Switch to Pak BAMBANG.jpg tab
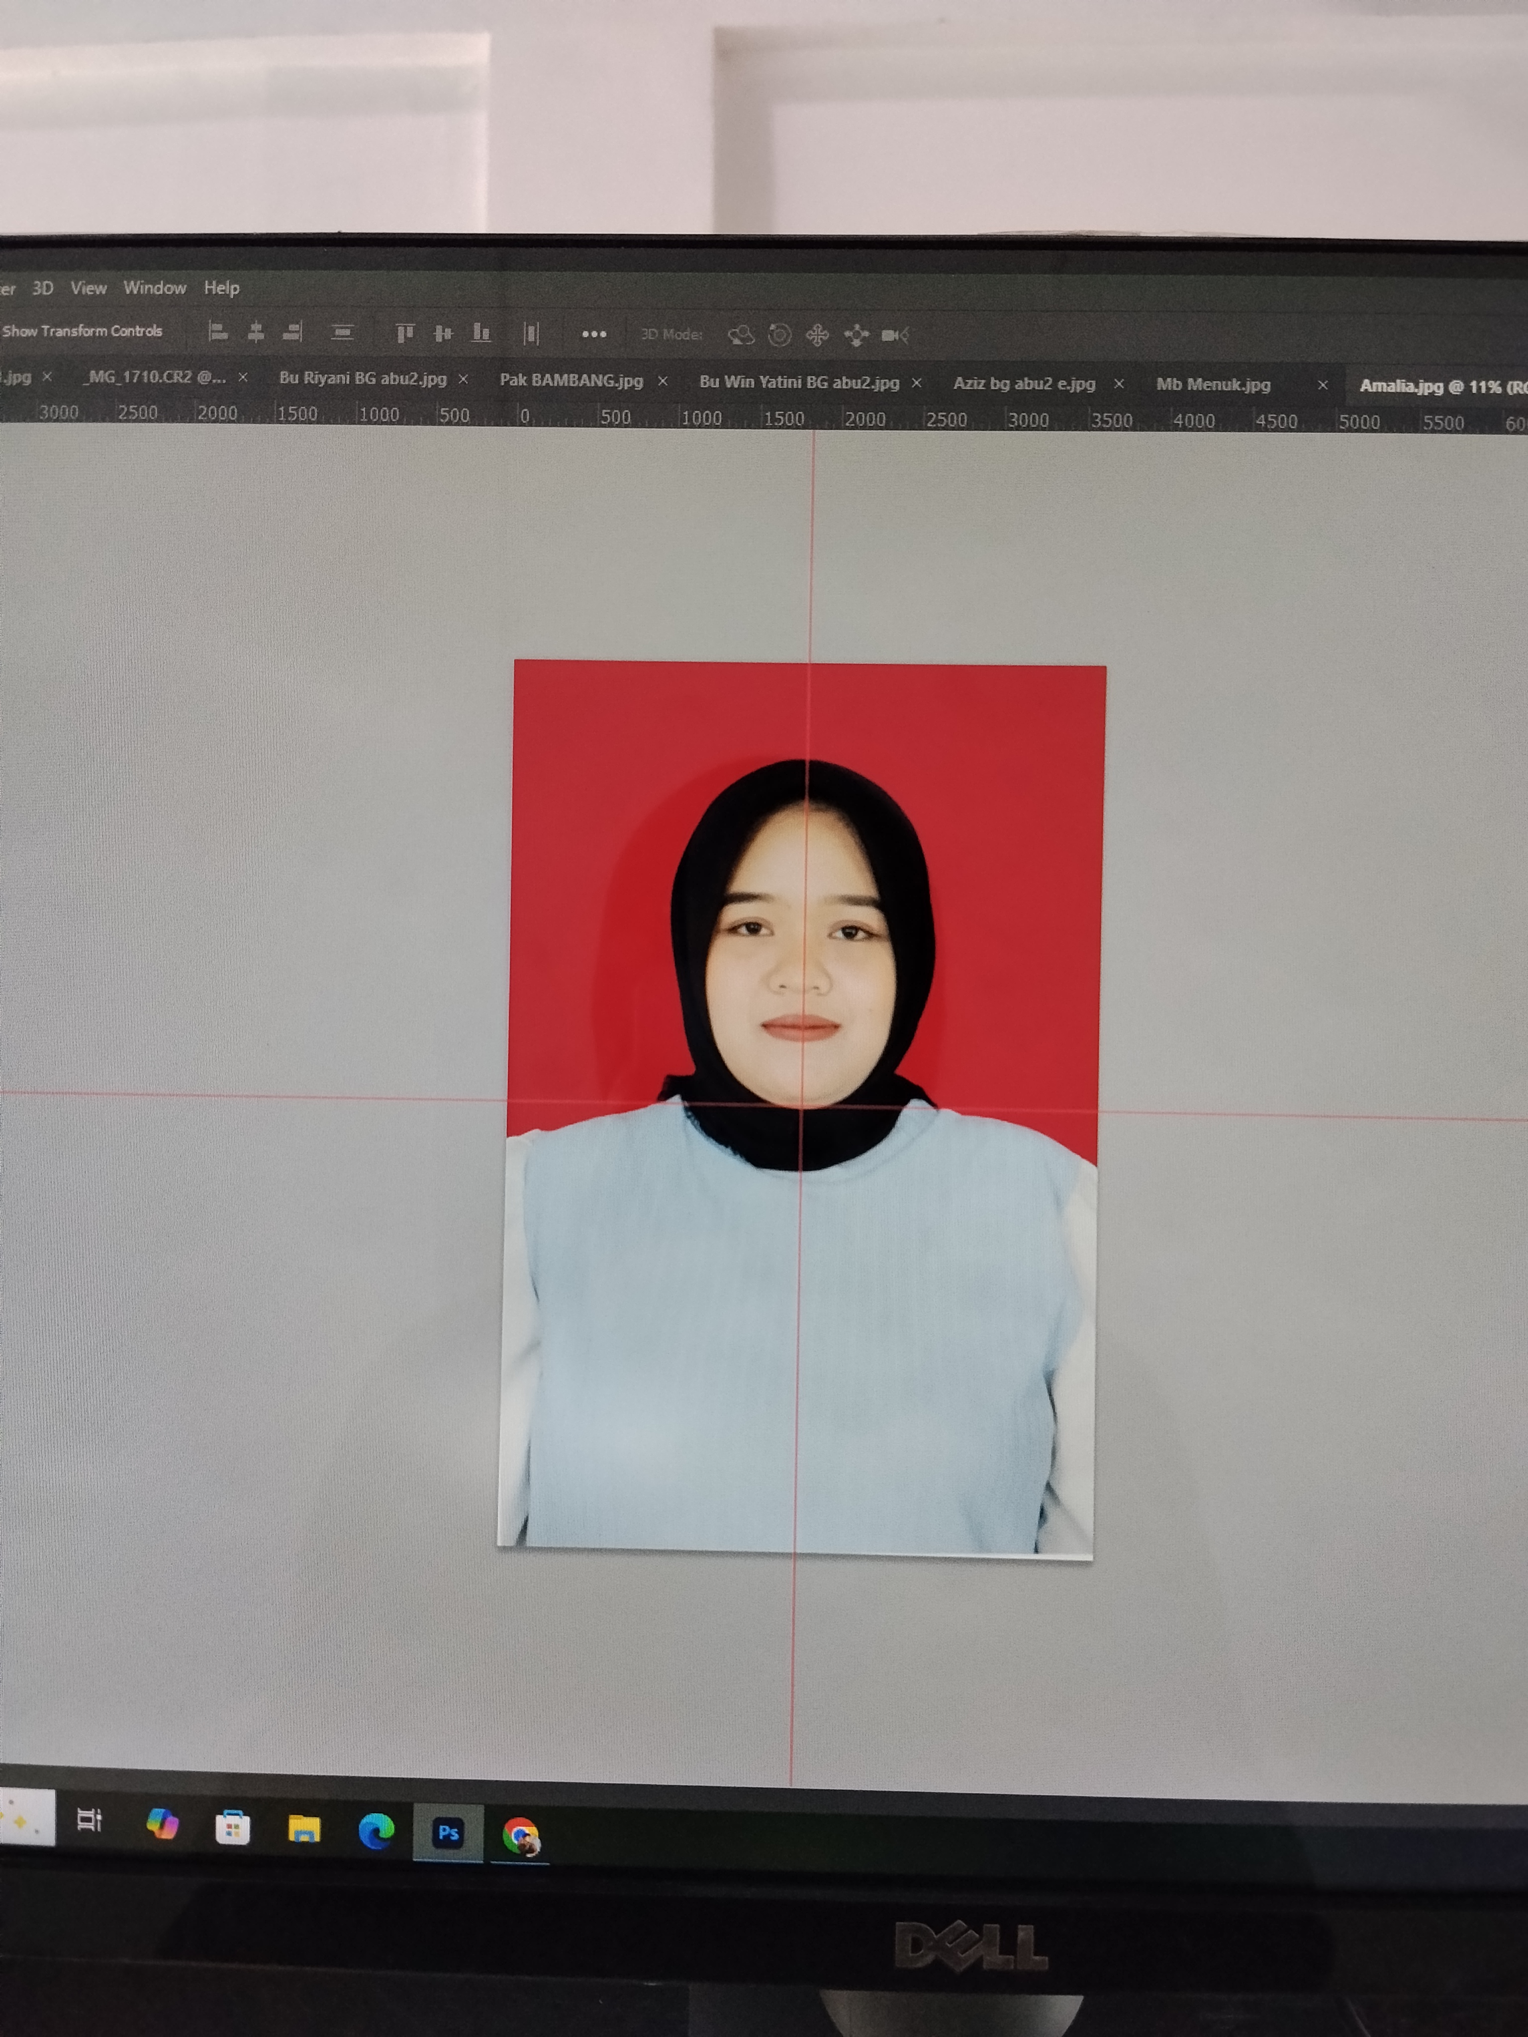The image size is (1528, 2037). [x=571, y=379]
